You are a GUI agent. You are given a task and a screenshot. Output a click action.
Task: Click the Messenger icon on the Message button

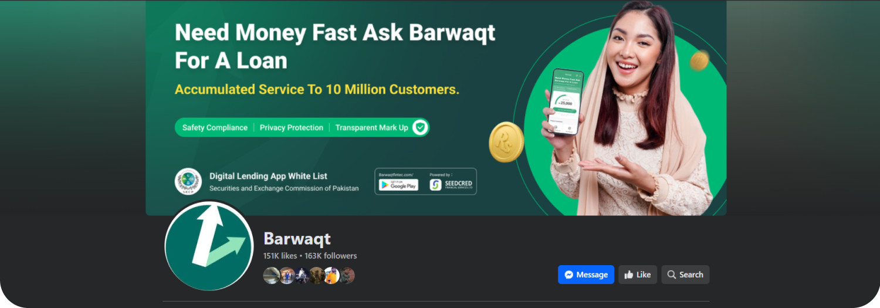click(x=568, y=275)
